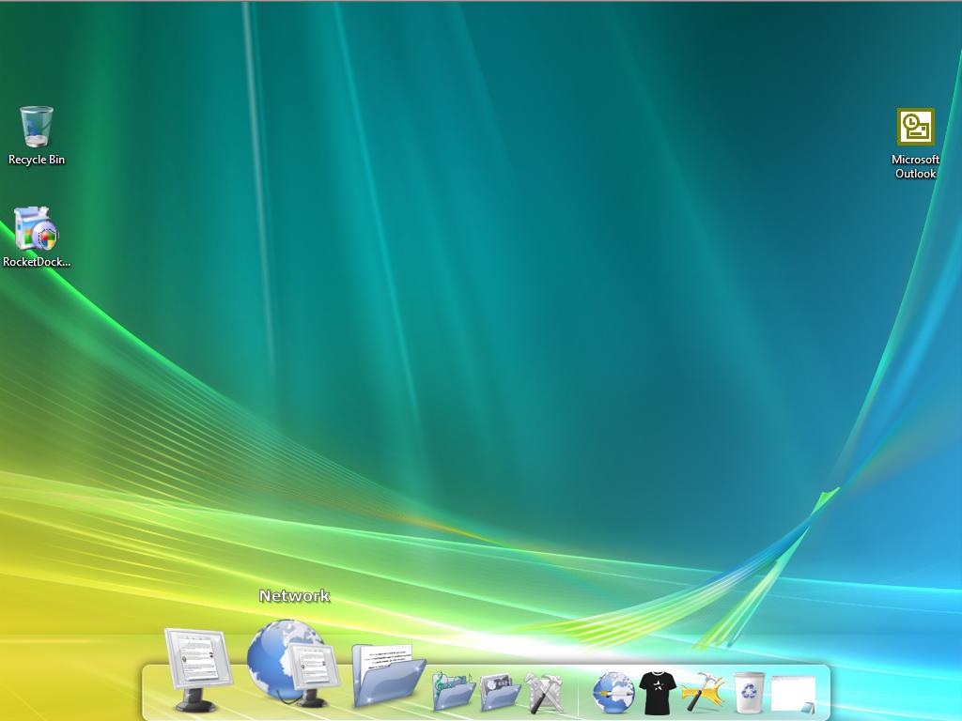
Task: Open the My Documents folder in dock
Action: 387,674
